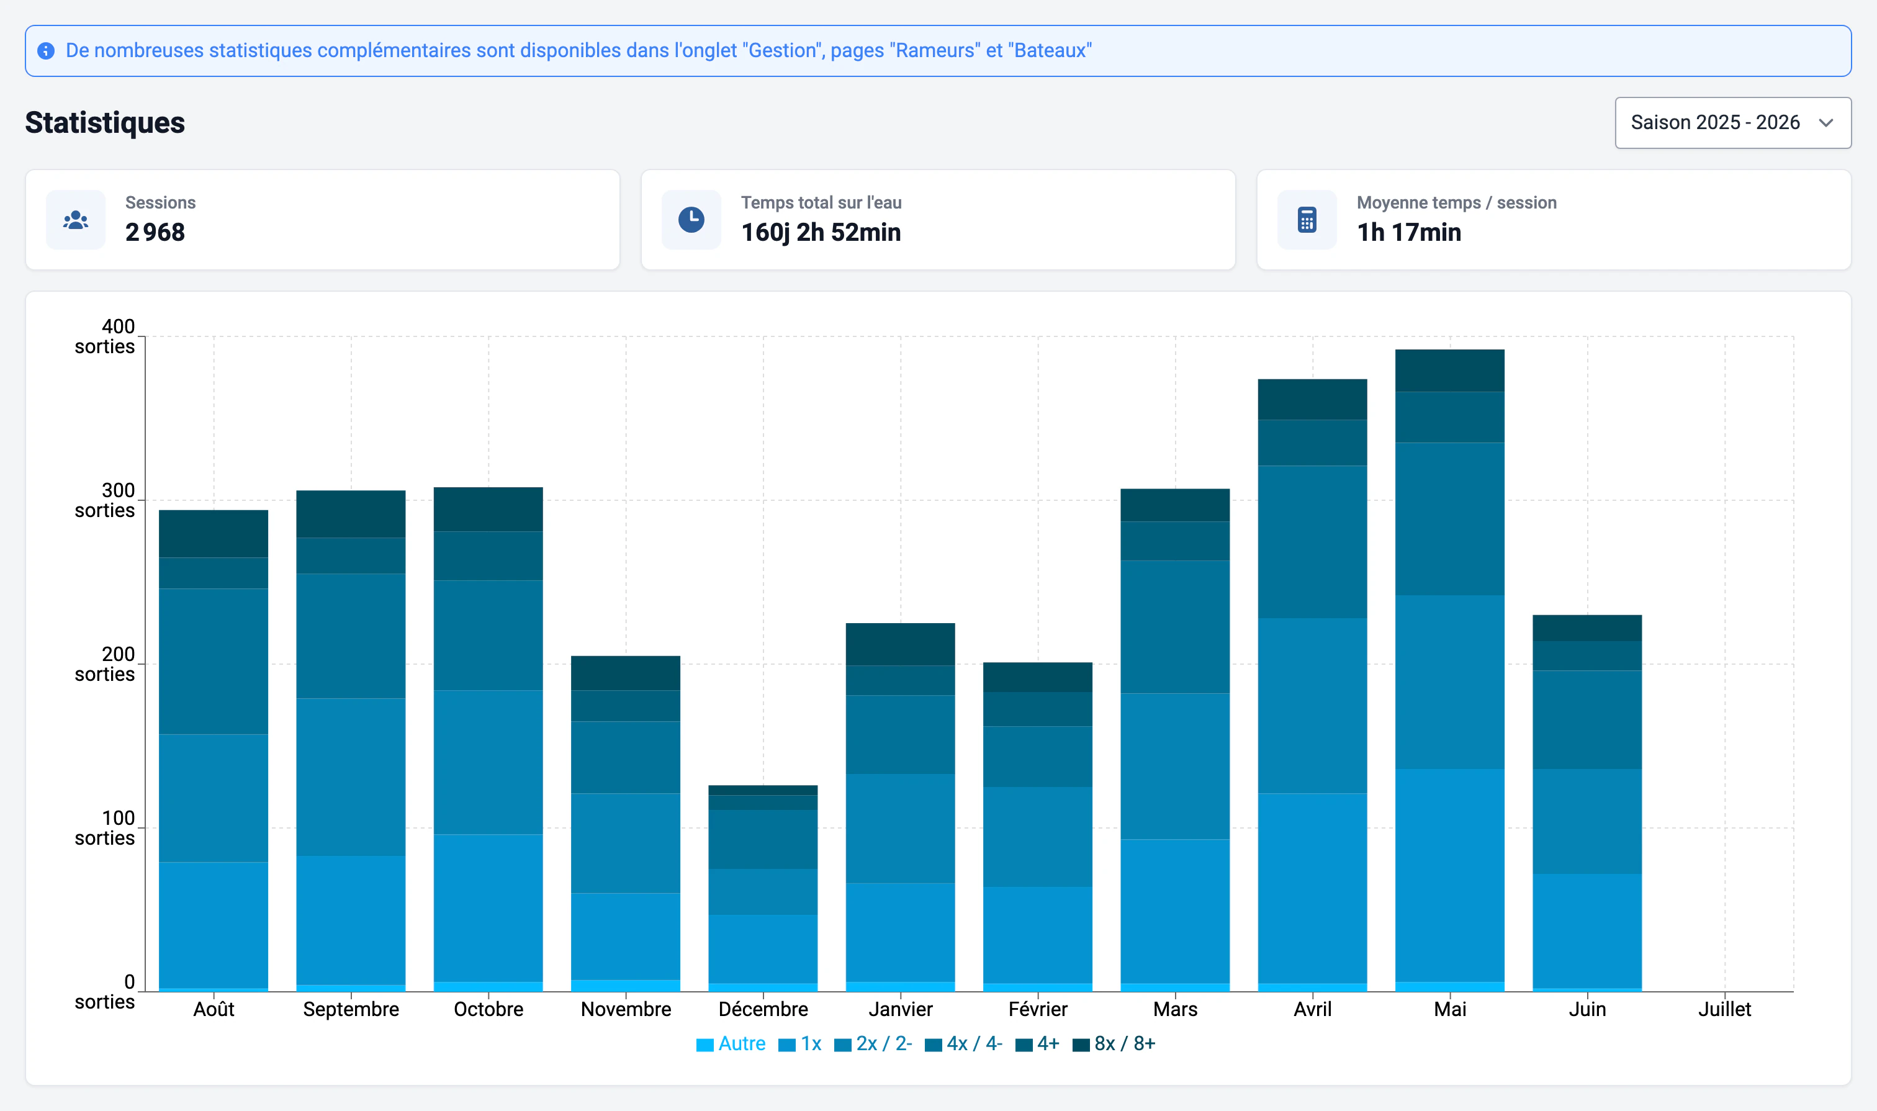Toggle the Autre legend entry
Image resolution: width=1877 pixels, height=1111 pixels.
pyautogui.click(x=731, y=1043)
